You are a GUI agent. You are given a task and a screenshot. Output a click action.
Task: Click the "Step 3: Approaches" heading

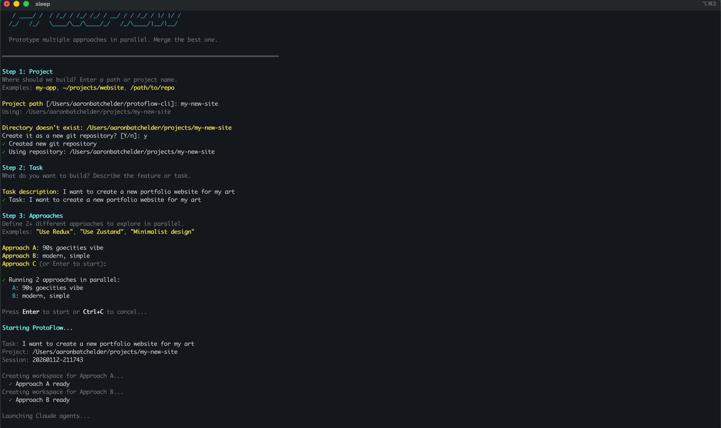click(x=32, y=216)
